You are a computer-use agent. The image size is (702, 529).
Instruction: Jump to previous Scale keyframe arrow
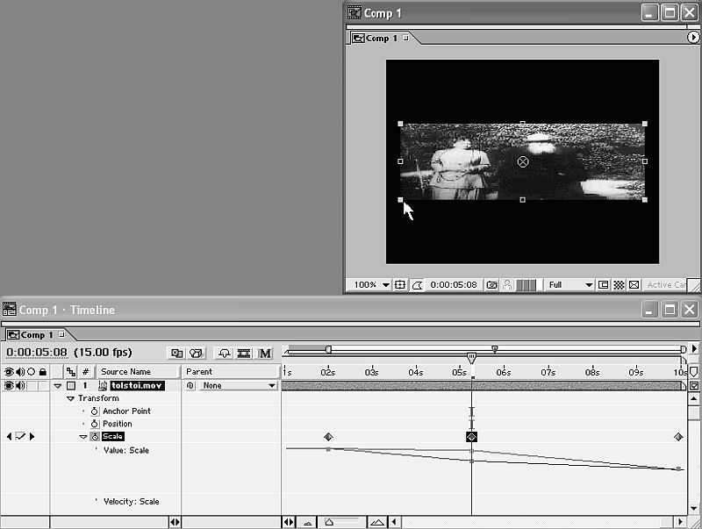pos(9,436)
